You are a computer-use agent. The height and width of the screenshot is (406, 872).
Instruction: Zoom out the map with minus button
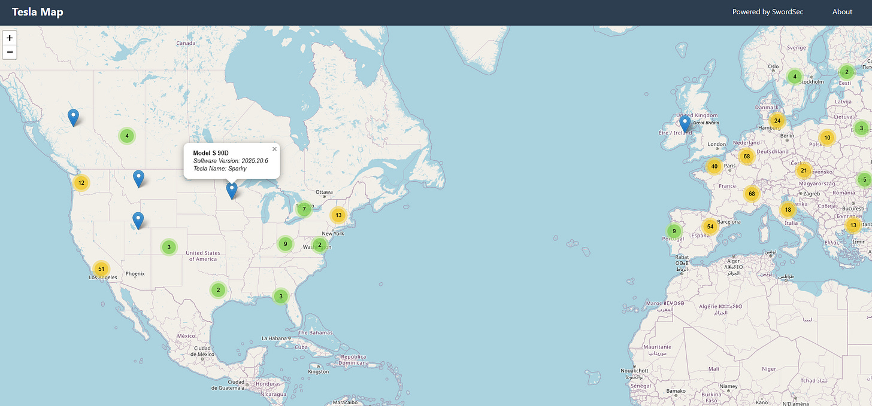[10, 52]
